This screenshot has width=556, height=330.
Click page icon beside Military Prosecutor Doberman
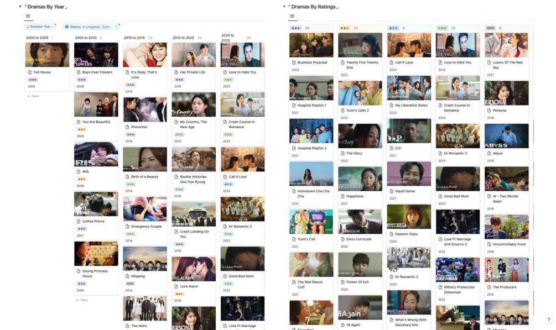(x=440, y=287)
